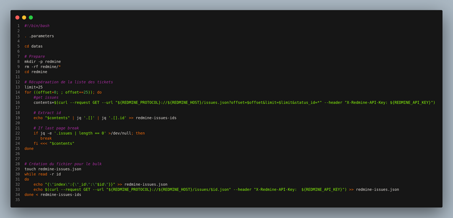This screenshot has height=218, width=453.
Task: Click the 'touch redmine-issues.json' command
Action: [52, 169]
